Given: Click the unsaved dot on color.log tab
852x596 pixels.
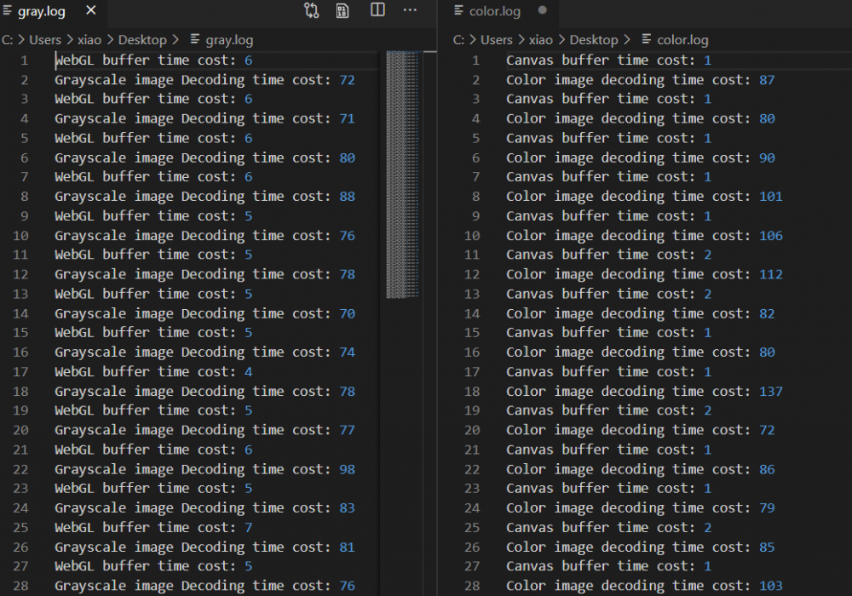Looking at the screenshot, I should 542,11.
